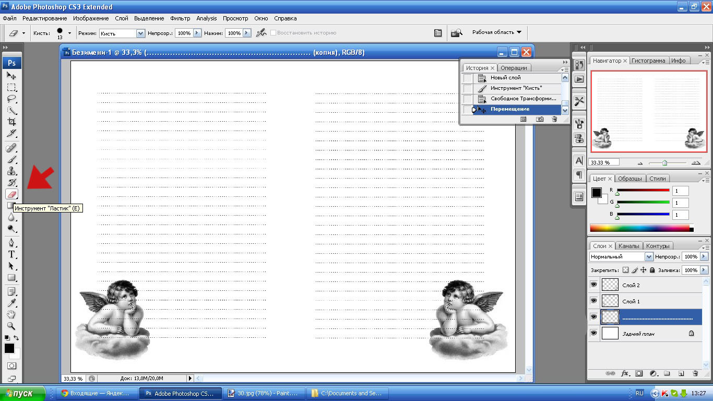Select the Rectangular Marquee tool
Viewport: 713px width, 401px height.
11,87
